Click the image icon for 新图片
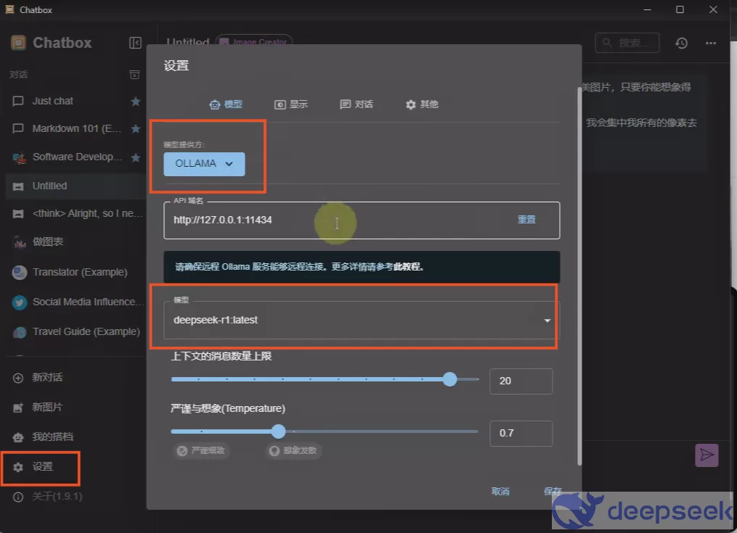The width and height of the screenshot is (737, 533). 18,408
